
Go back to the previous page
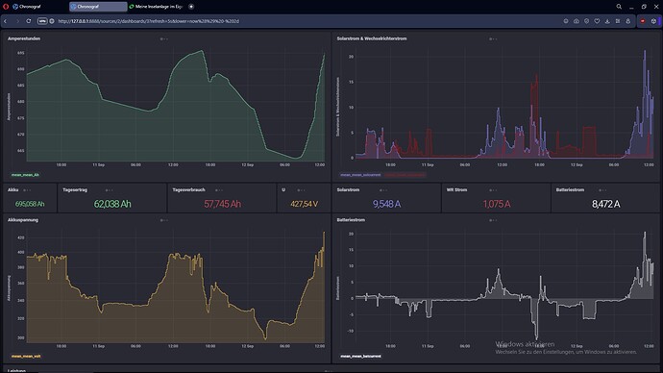(x=6, y=21)
